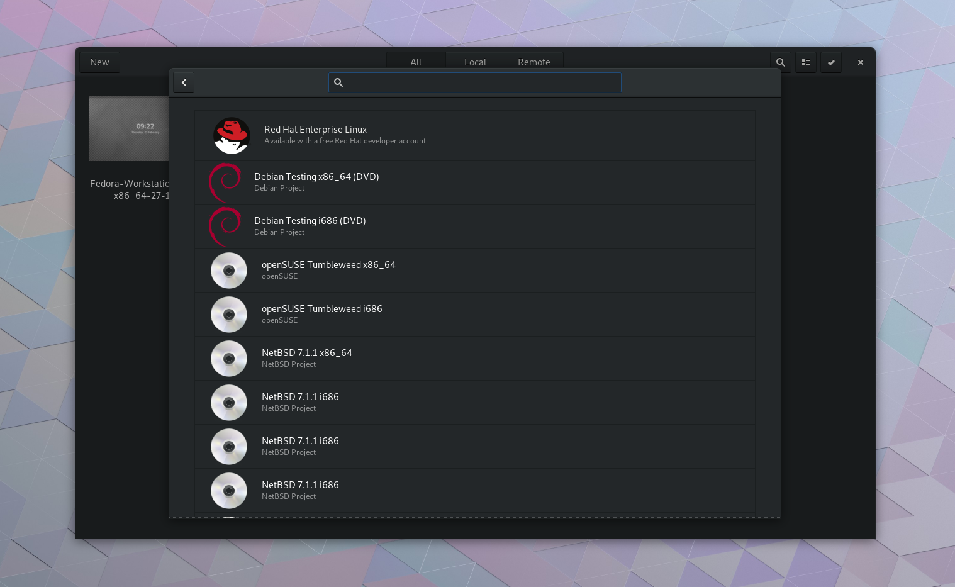The height and width of the screenshot is (587, 955).
Task: Click the Red Hat logo icon
Action: point(232,135)
